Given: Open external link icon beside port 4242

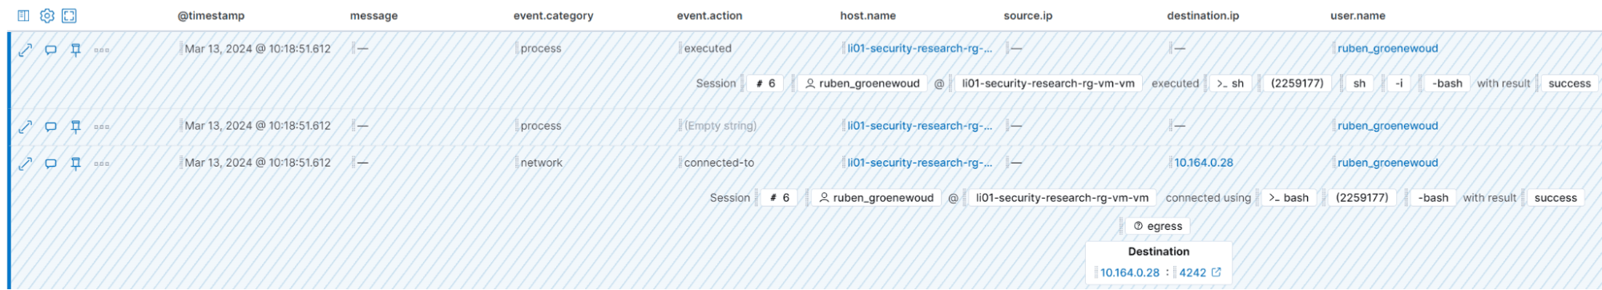Looking at the screenshot, I should pos(1216,272).
